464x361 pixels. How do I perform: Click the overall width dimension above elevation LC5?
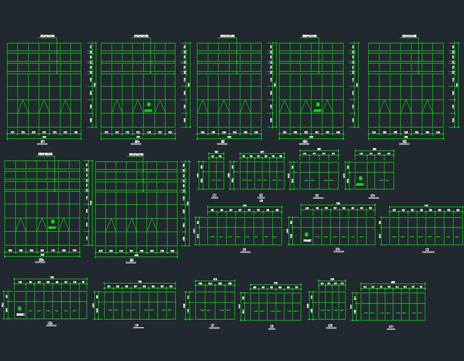426,206
